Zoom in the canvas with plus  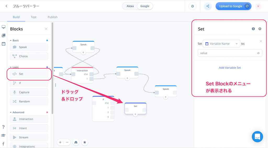point(60,142)
